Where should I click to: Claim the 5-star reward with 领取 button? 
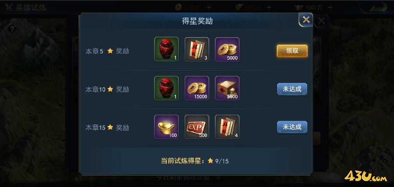(x=292, y=51)
